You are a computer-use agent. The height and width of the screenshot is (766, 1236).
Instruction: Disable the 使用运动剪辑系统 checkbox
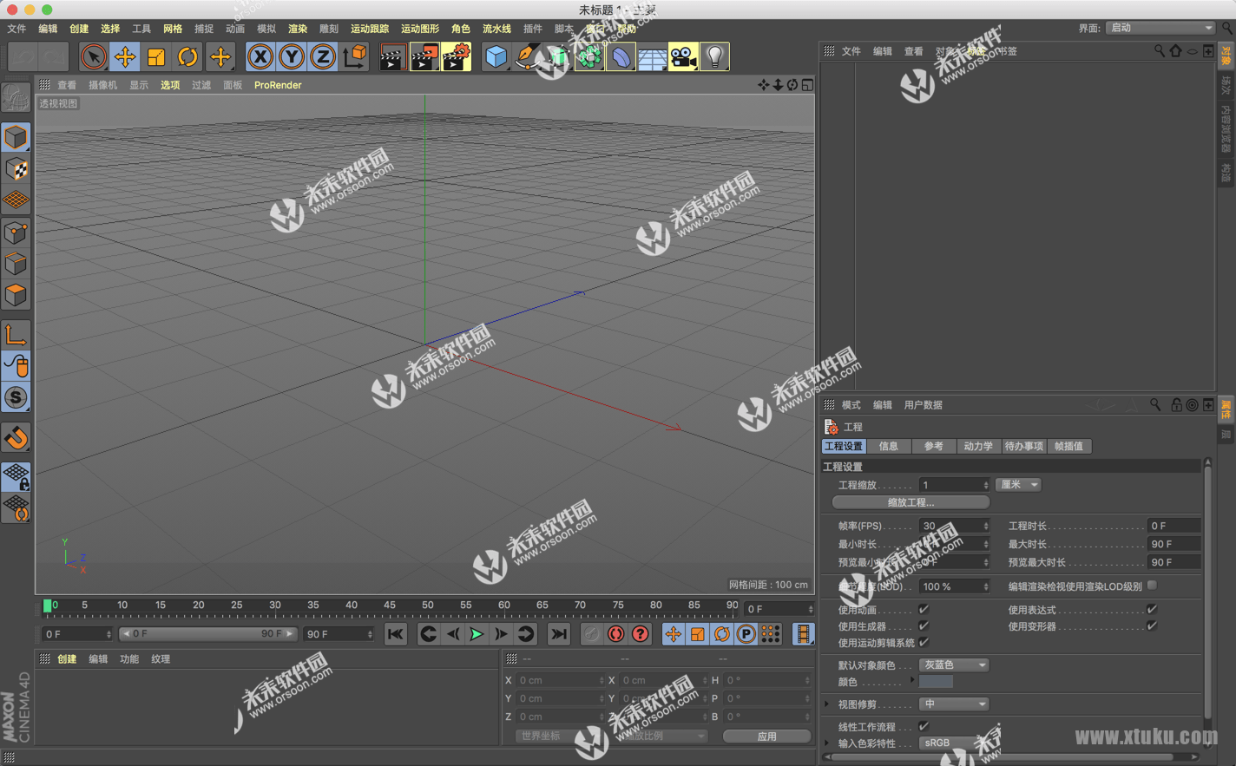(x=924, y=643)
